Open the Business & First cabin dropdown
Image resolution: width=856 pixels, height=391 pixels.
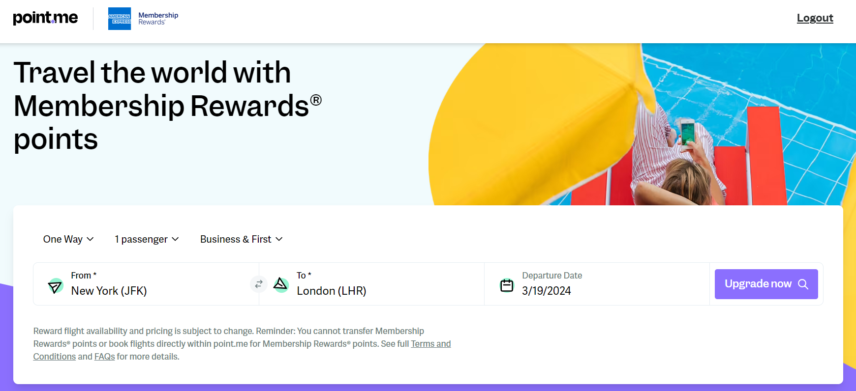[241, 239]
